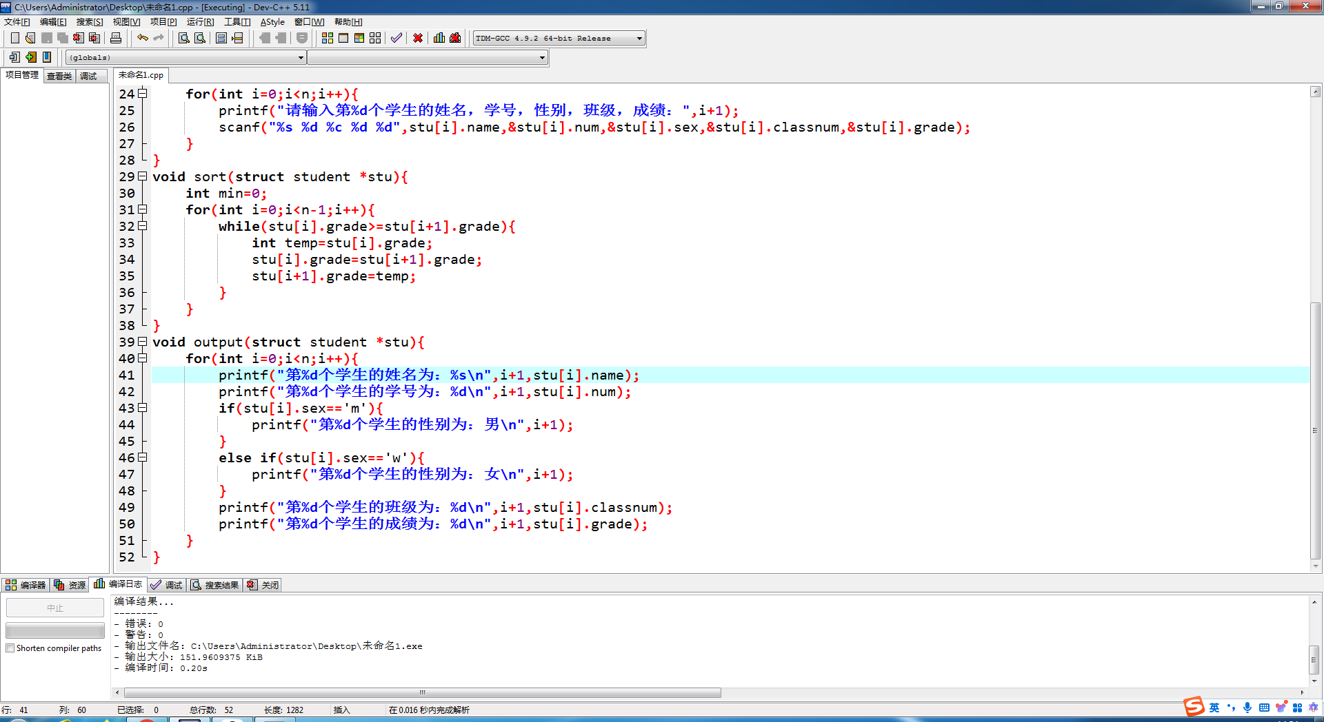Click the editor scroll up arrow
The image size is (1324, 722).
(x=1316, y=92)
